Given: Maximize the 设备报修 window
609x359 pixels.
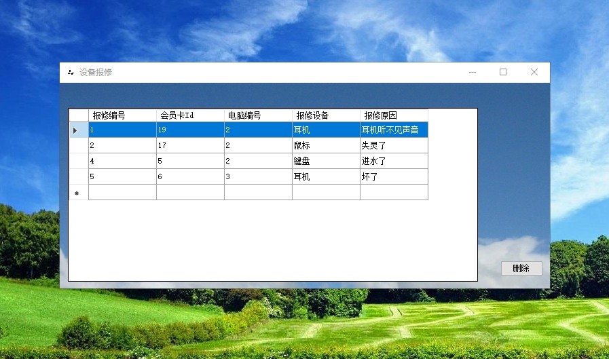Looking at the screenshot, I should 503,72.
